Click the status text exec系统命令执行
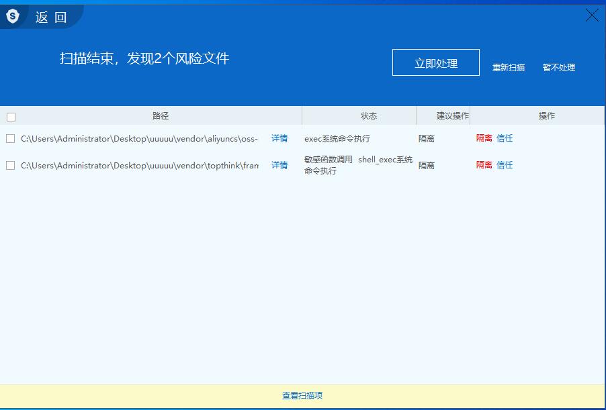The height and width of the screenshot is (410, 606). click(x=337, y=139)
